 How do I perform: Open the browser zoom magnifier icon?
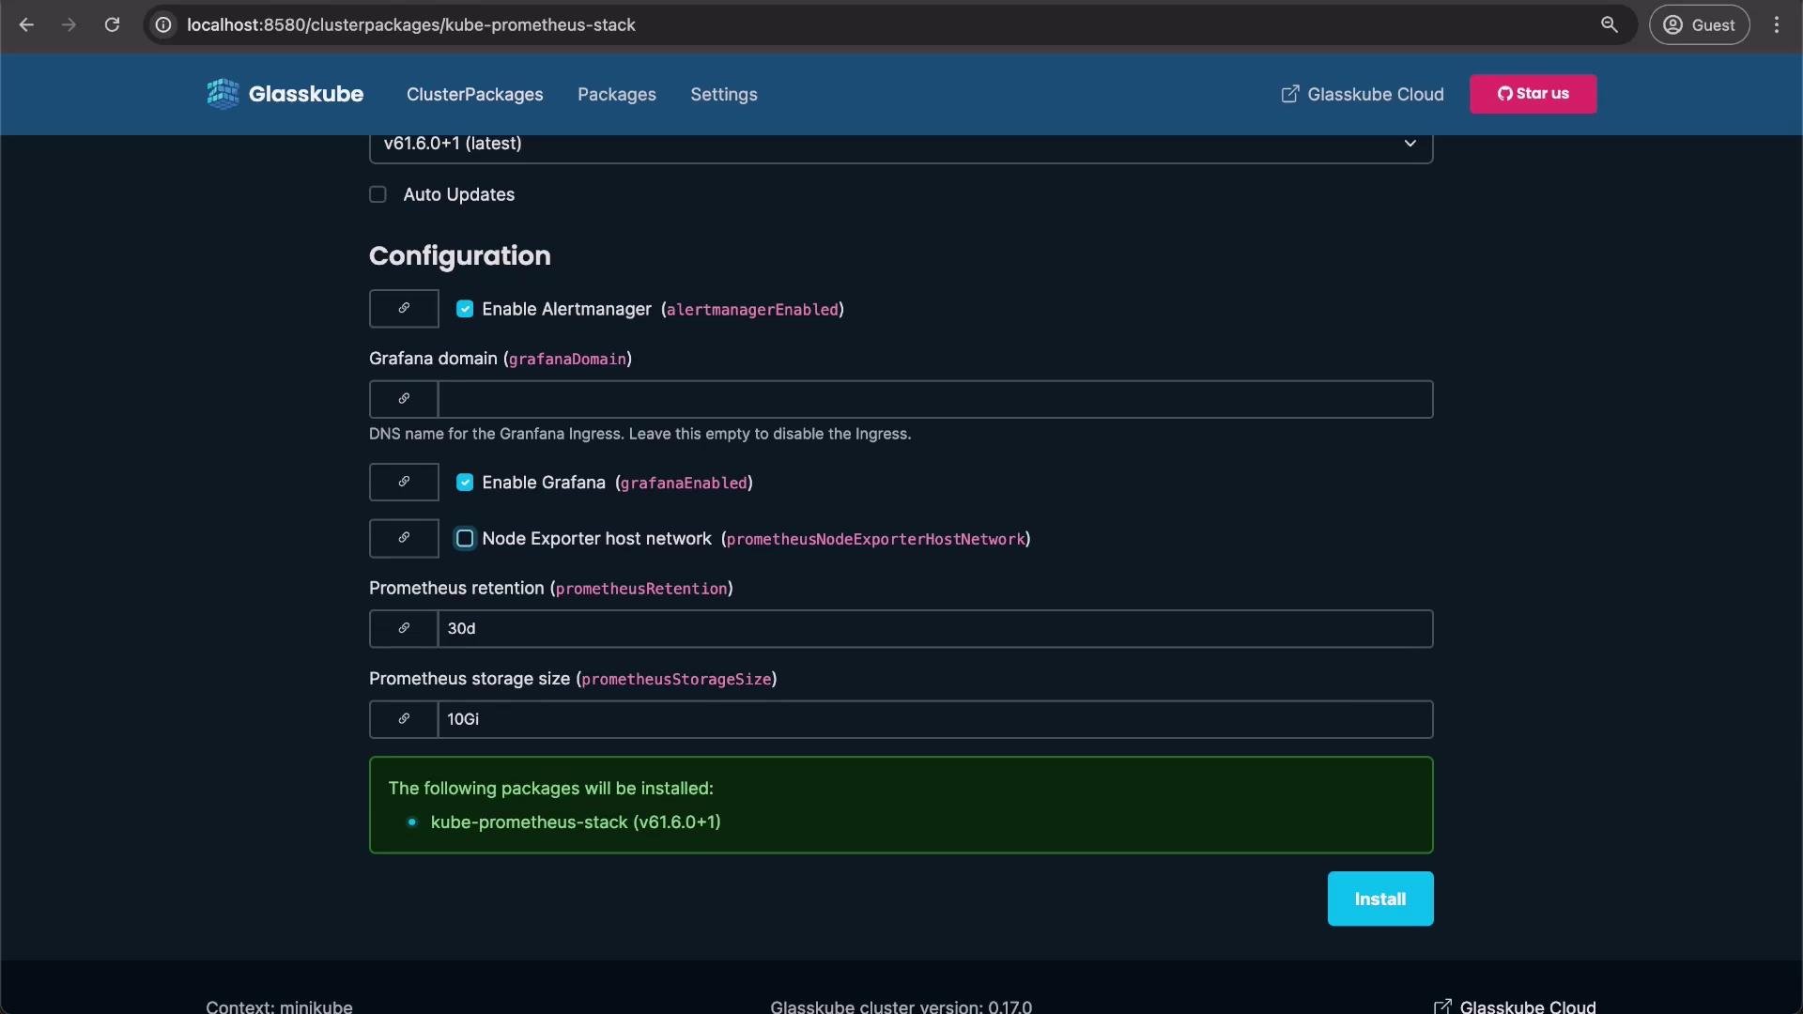coord(1610,25)
